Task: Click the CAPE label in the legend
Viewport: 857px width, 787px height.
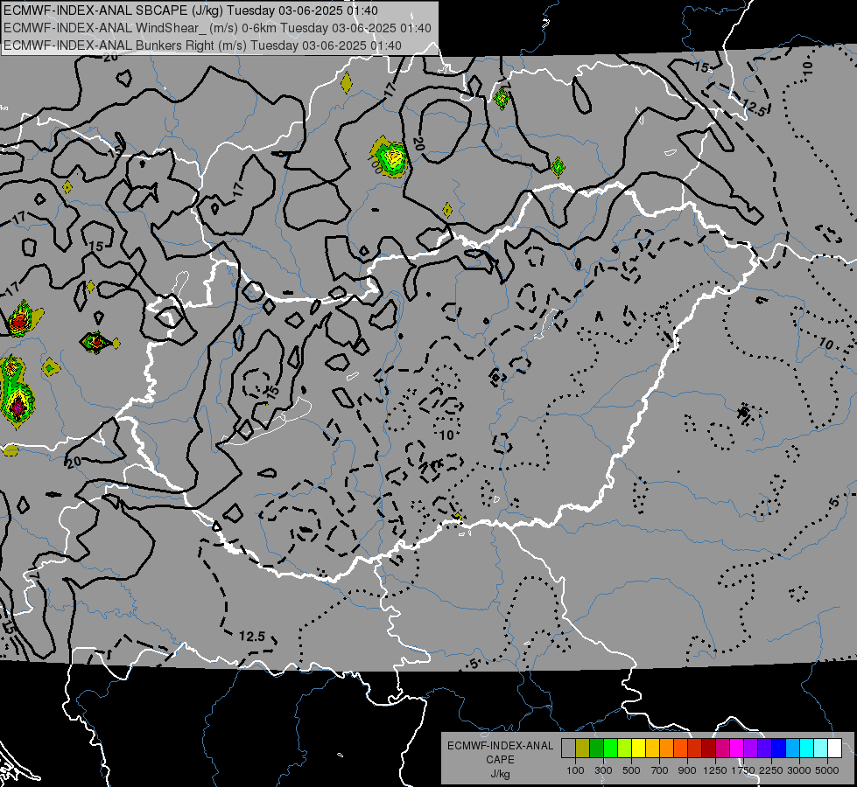Action: pyautogui.click(x=500, y=760)
